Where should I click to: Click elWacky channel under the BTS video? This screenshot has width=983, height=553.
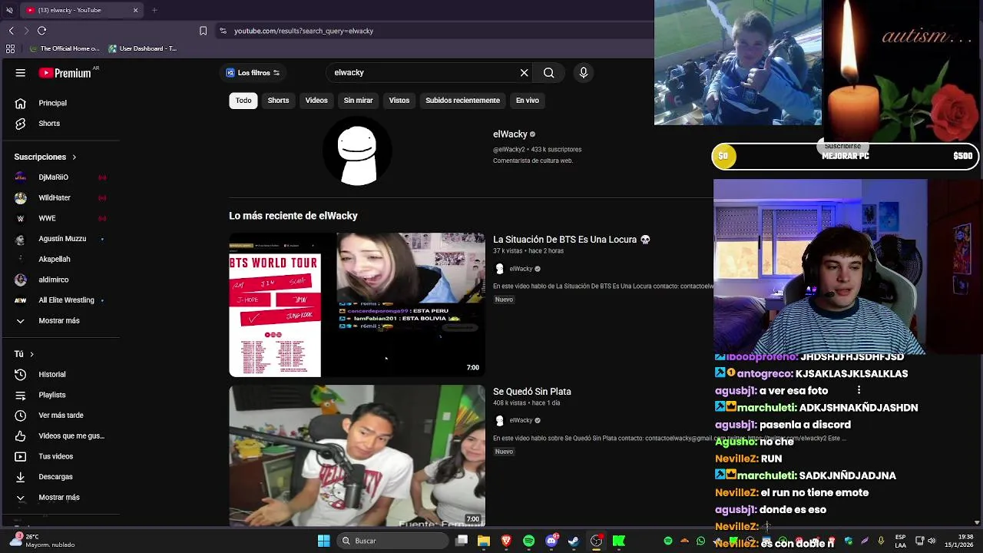(x=521, y=269)
